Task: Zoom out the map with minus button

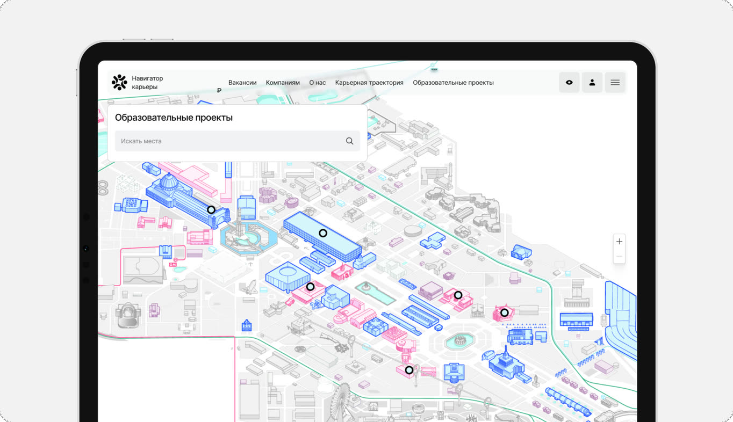Action: [620, 256]
